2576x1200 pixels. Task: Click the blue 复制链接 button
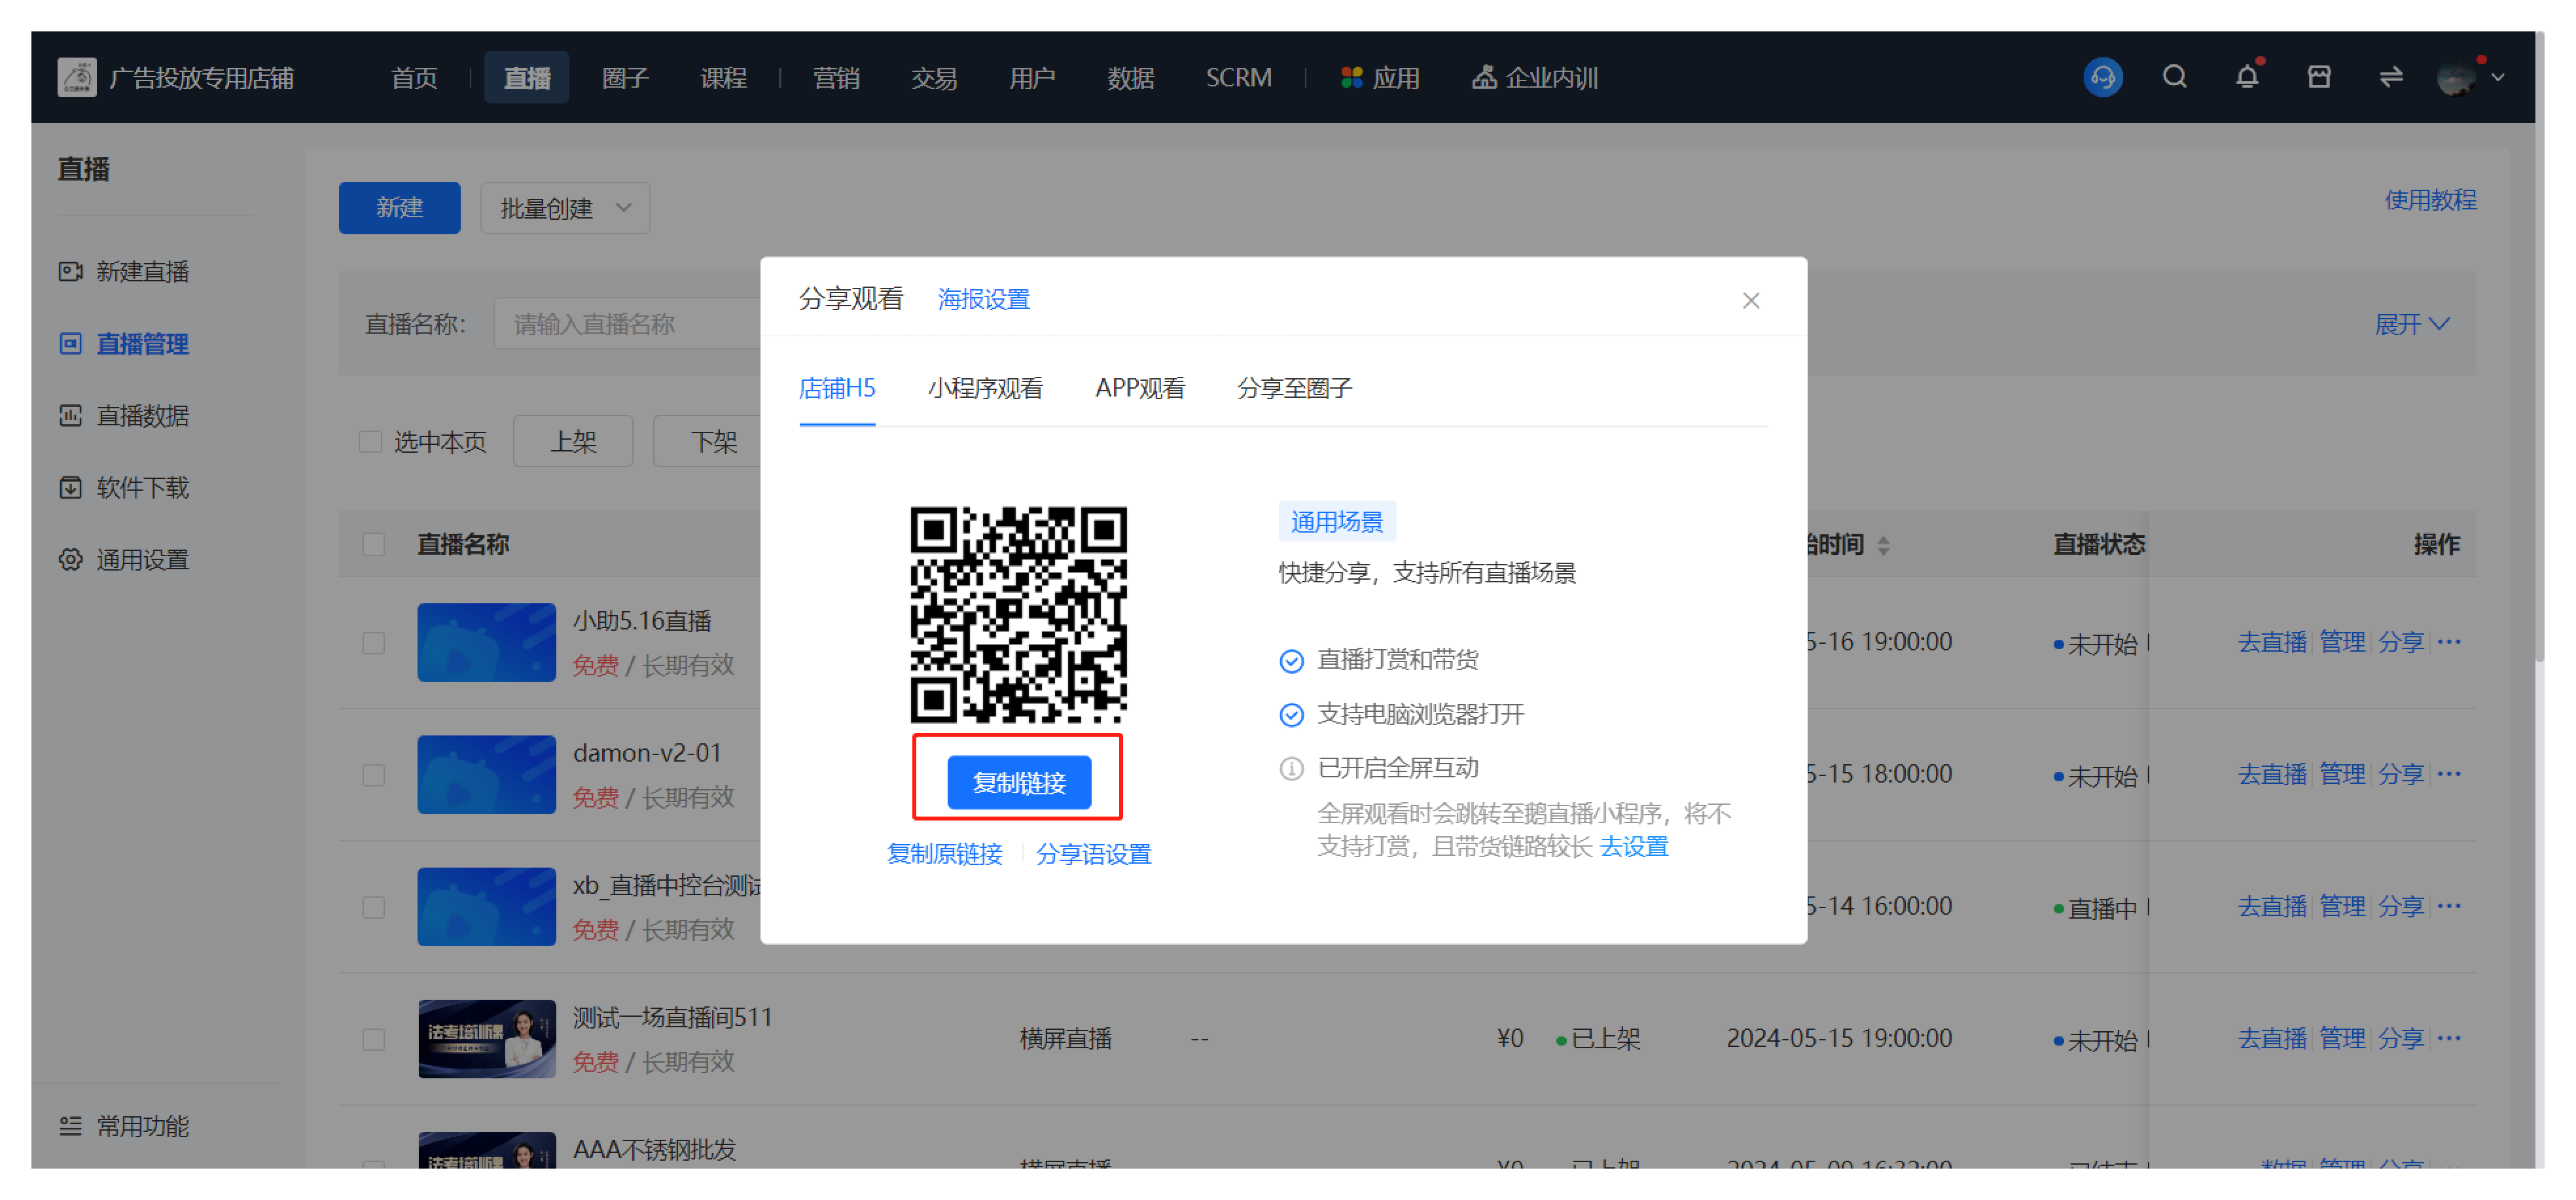pyautogui.click(x=1019, y=782)
